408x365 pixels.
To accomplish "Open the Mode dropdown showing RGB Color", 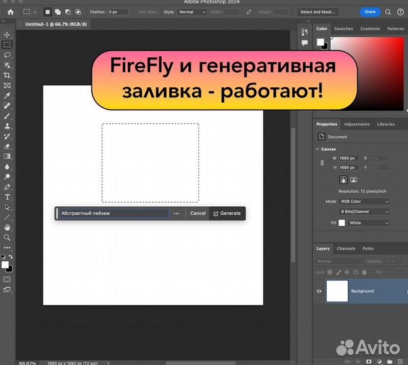I will 364,201.
